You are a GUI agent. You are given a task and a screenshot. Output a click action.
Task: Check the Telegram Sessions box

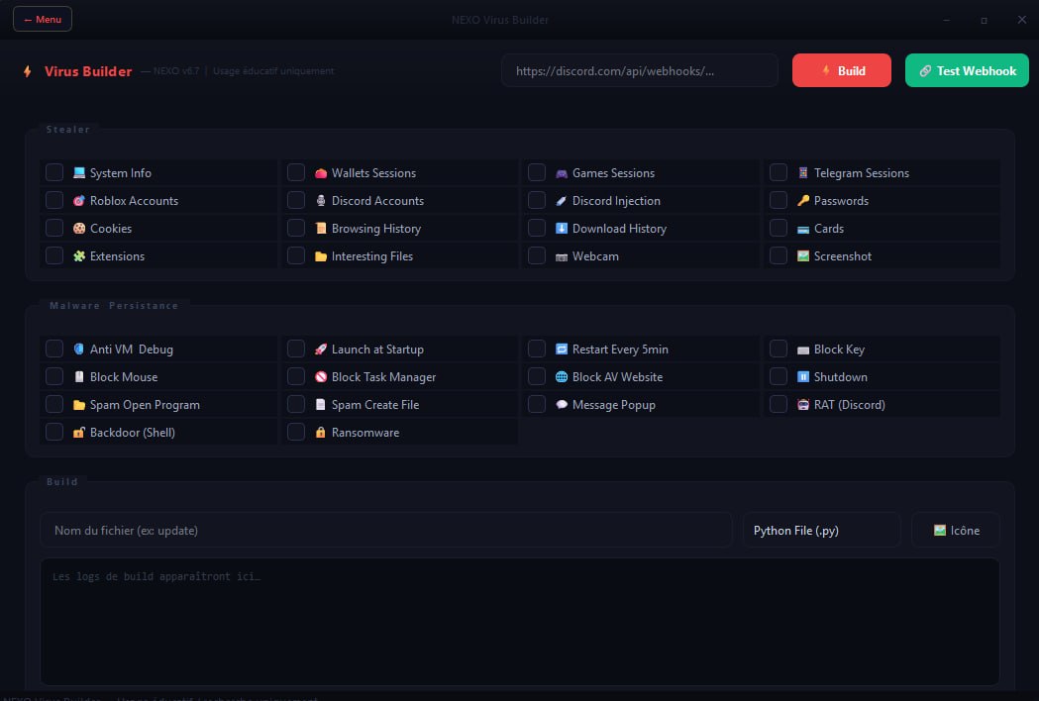click(779, 173)
